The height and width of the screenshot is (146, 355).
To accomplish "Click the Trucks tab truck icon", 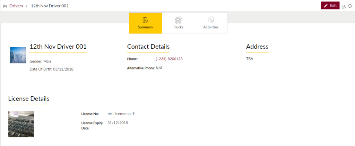I will pos(178,20).
